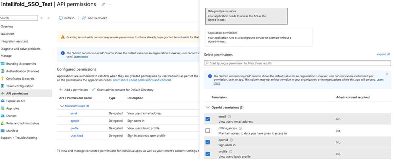Screen dimensions: 394x161
Task: Click the API / Permissions name column header
Action: (75, 98)
